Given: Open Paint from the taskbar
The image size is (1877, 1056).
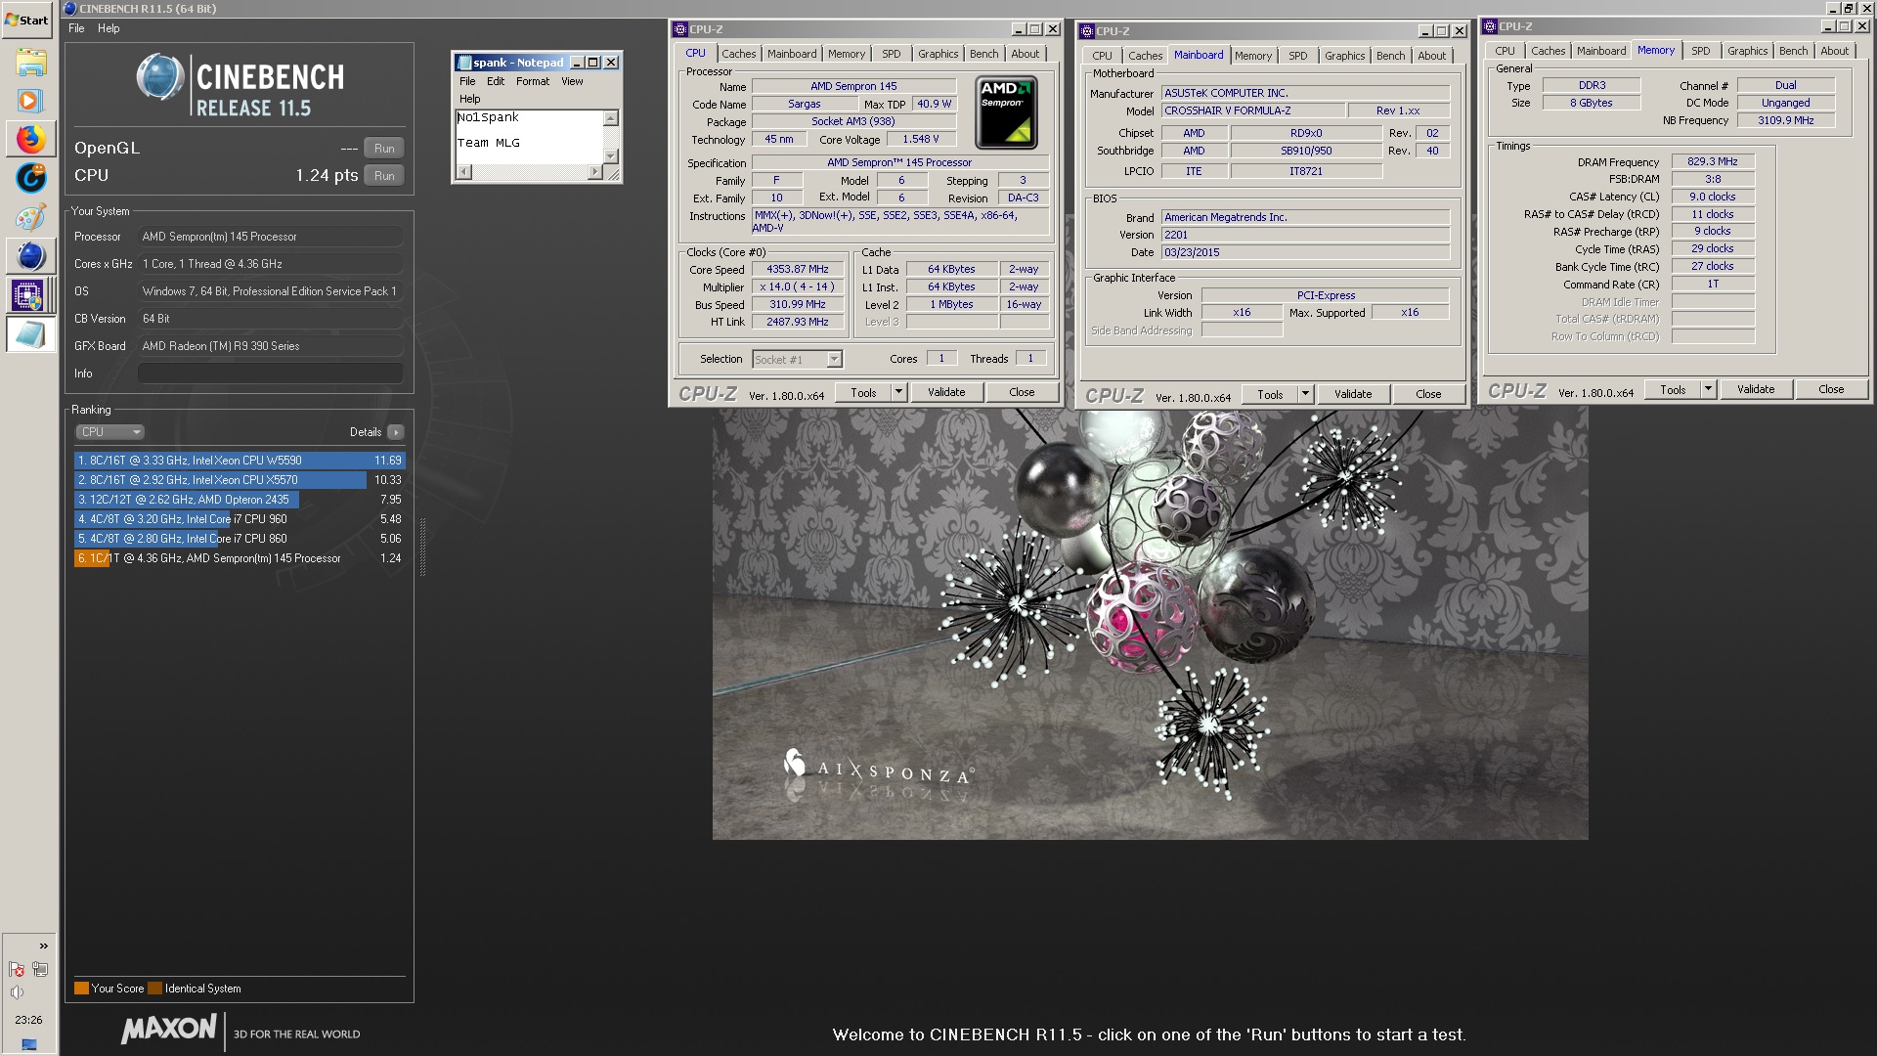Looking at the screenshot, I should pos(30,217).
